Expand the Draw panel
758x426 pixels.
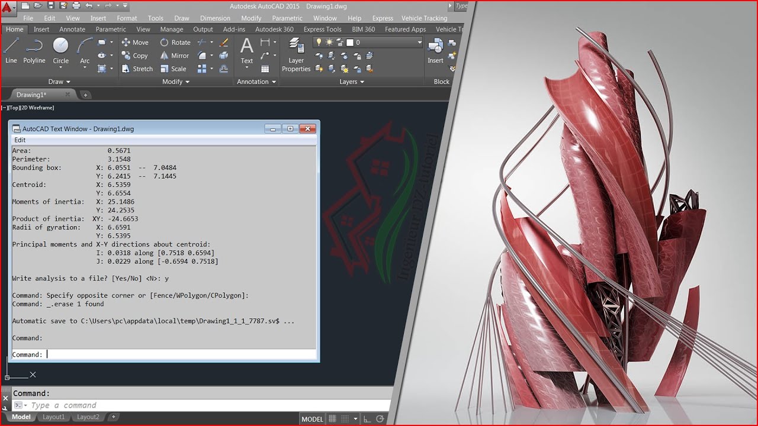coord(59,82)
